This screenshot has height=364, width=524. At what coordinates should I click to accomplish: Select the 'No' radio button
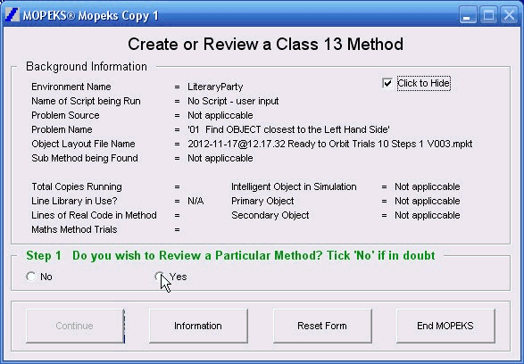tap(31, 277)
